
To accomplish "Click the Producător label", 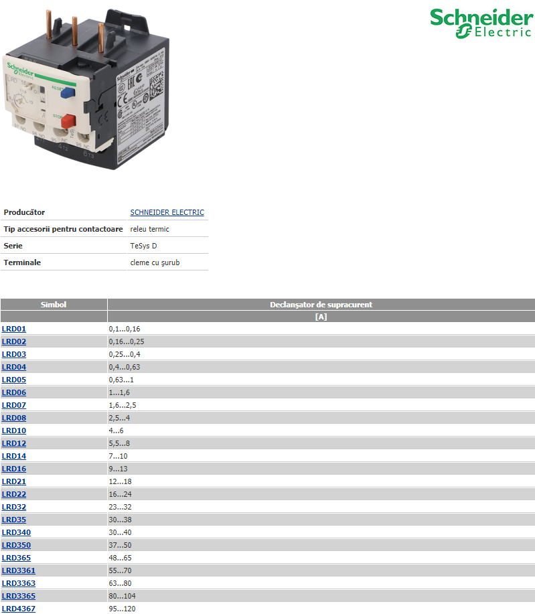I will pyautogui.click(x=24, y=212).
